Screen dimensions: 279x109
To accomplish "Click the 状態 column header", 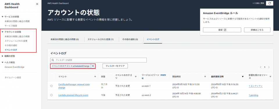I will click(x=103, y=77).
